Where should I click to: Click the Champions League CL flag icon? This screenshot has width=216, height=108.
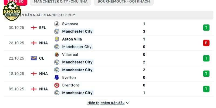coord(34,58)
